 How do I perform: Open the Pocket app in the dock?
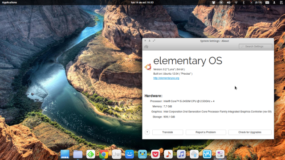click(x=155, y=154)
